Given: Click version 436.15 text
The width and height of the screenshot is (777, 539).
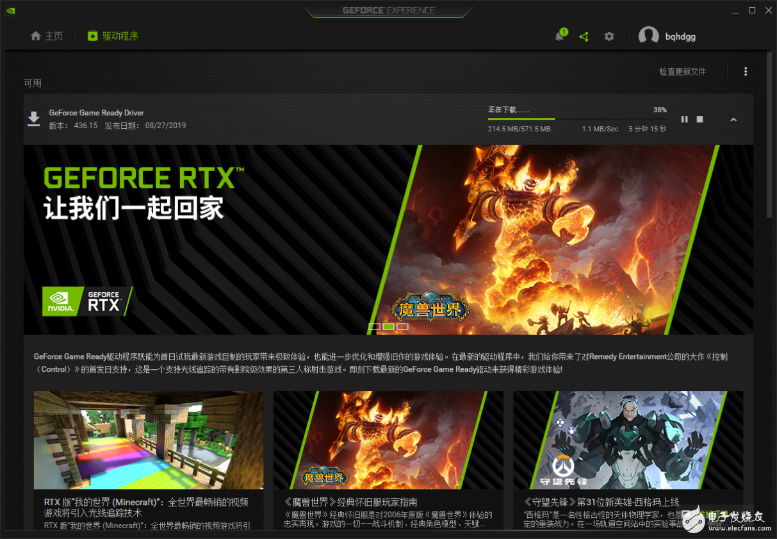Looking at the screenshot, I should tap(73, 126).
